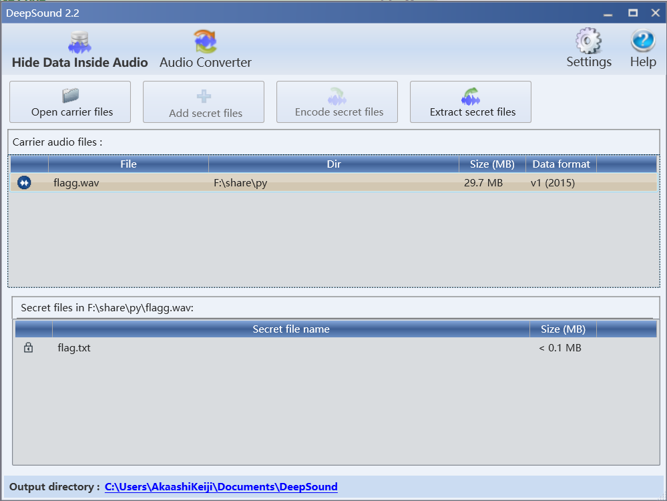Click the v1 (2015) data format cell
This screenshot has width=667, height=501.
553,183
